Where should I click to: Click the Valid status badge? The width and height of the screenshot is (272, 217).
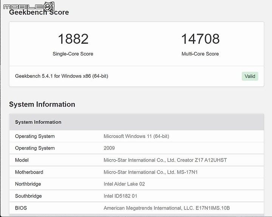click(x=250, y=76)
